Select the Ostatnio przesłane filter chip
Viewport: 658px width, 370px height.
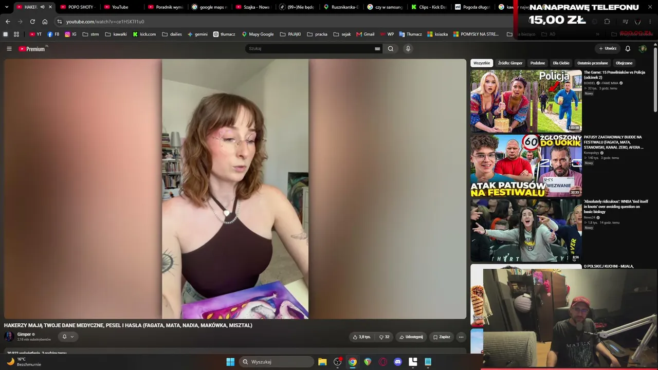coord(593,63)
